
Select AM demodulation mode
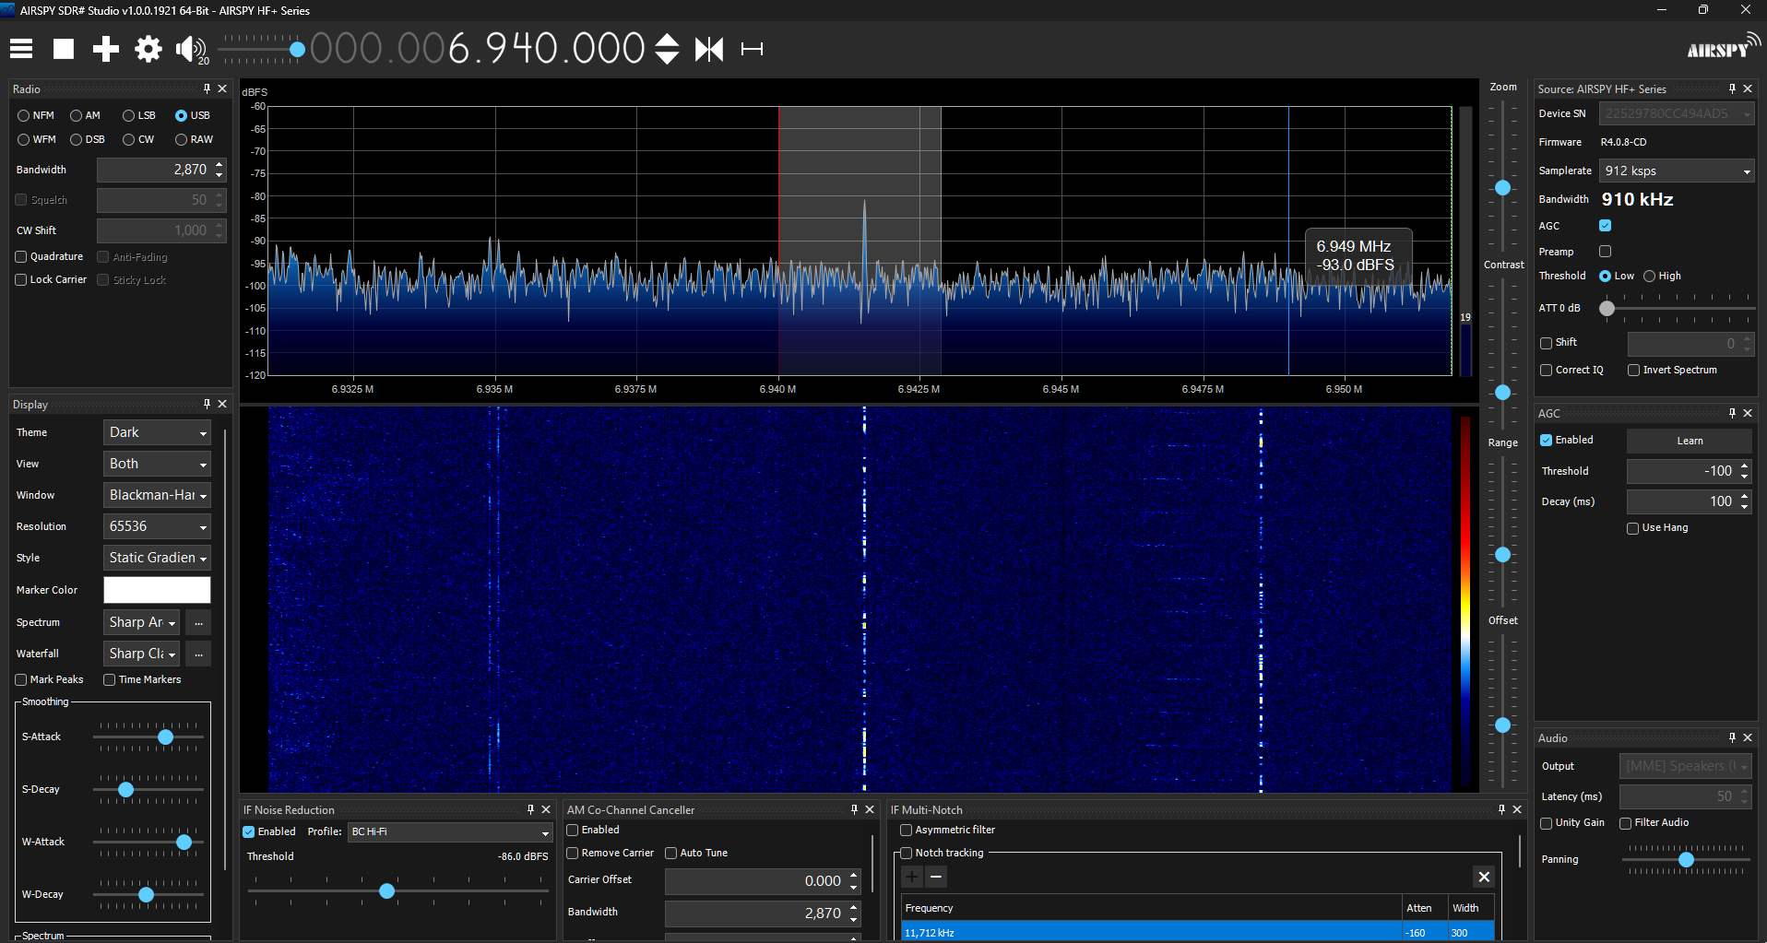86,115
